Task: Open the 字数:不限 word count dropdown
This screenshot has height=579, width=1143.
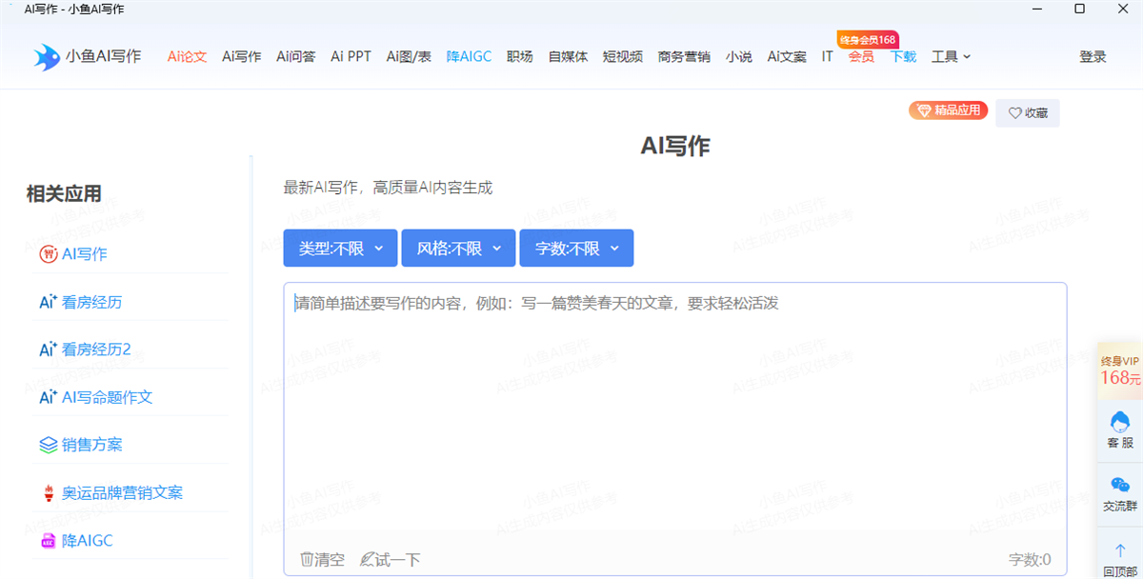Action: click(576, 248)
